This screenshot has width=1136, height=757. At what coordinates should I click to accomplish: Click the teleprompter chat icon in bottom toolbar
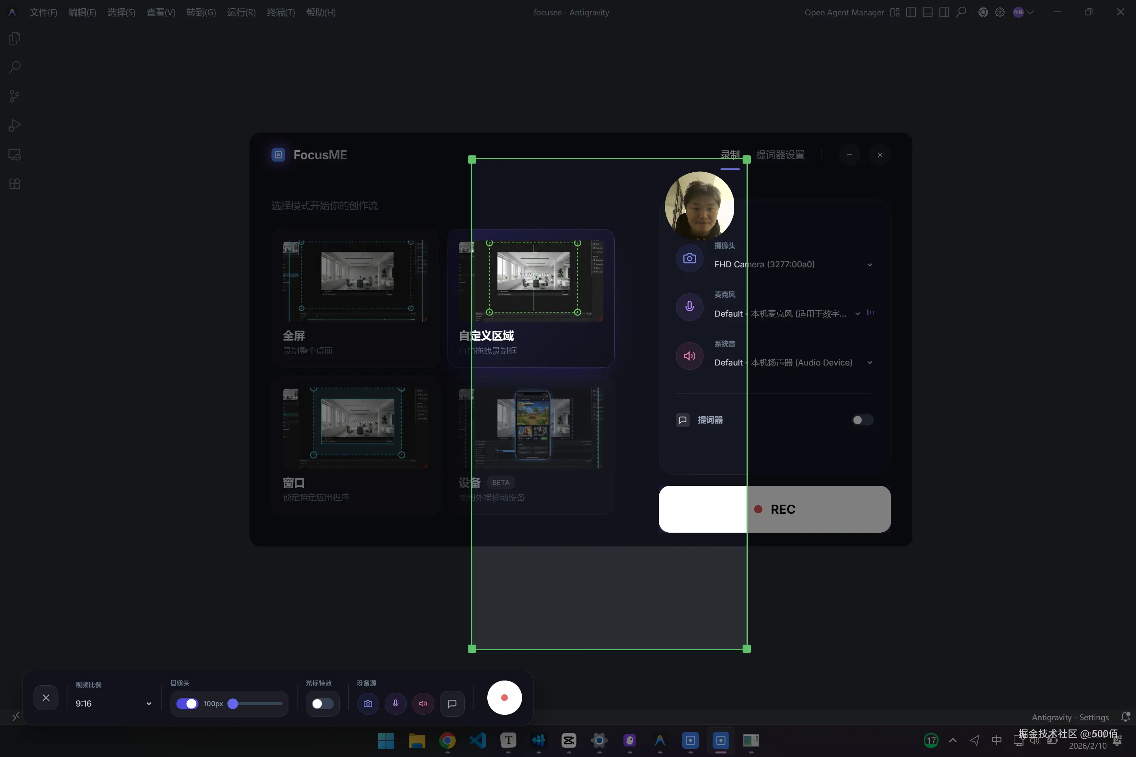coord(452,703)
